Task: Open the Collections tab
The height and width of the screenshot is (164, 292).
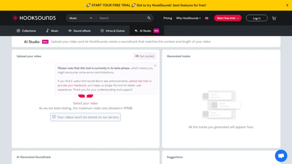Action: (26, 31)
